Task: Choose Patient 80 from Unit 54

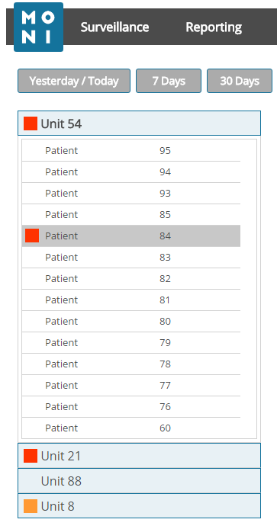Action: pyautogui.click(x=131, y=321)
